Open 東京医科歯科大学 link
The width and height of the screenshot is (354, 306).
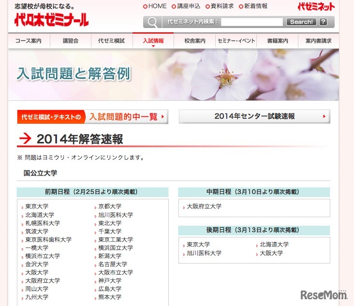[48, 239]
